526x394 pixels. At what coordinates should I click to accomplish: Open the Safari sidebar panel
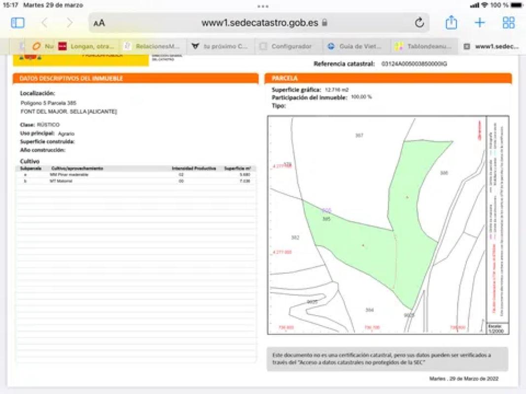(18, 23)
